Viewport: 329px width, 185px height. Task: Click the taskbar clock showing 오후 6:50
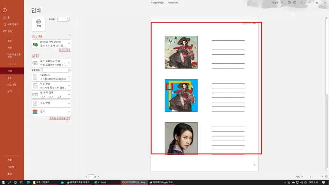[313, 183]
